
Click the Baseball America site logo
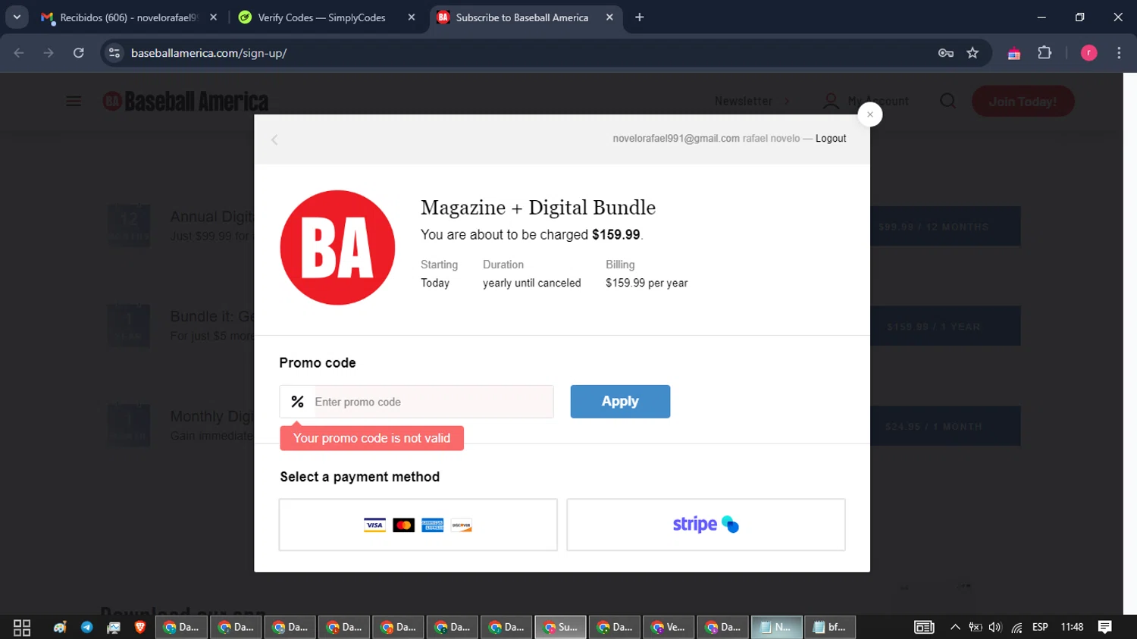(x=186, y=102)
